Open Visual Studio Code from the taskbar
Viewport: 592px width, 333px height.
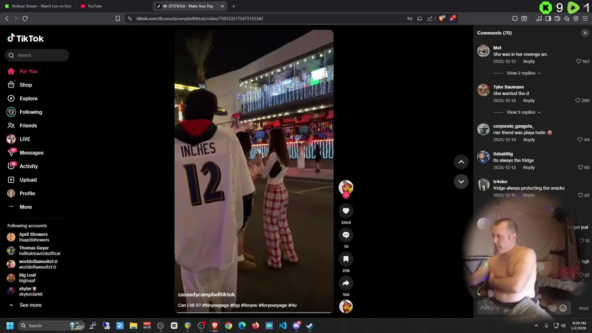tap(283, 326)
